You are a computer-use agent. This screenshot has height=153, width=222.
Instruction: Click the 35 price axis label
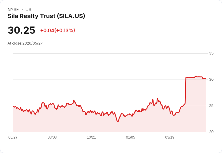[211, 53]
